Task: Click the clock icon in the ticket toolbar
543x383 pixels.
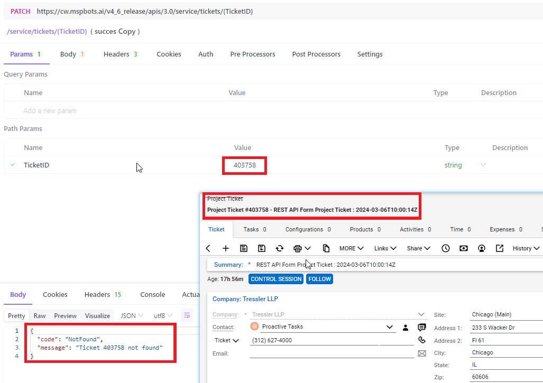Action: (x=446, y=248)
